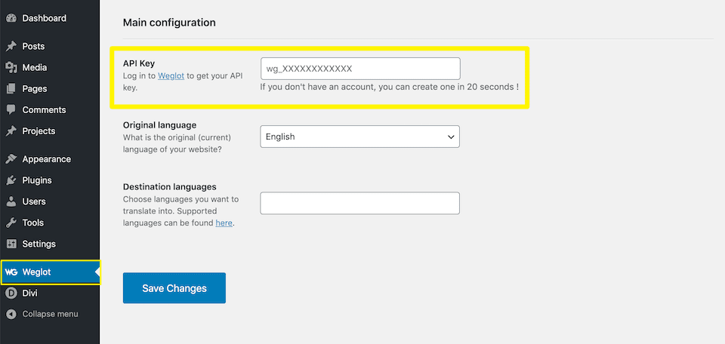Click 'What is the original (current) language' description
The width and height of the screenshot is (725, 344).
(177, 143)
